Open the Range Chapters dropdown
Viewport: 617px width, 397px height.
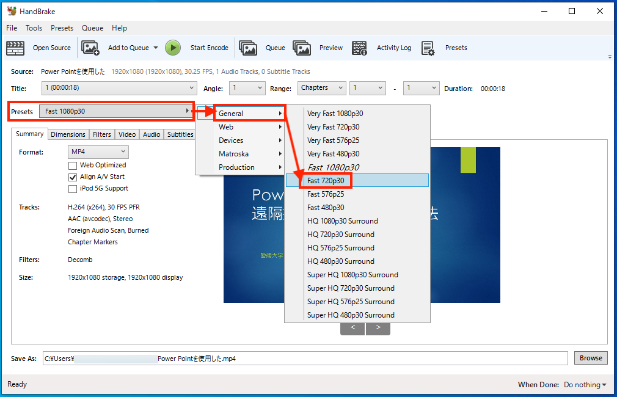pos(321,88)
